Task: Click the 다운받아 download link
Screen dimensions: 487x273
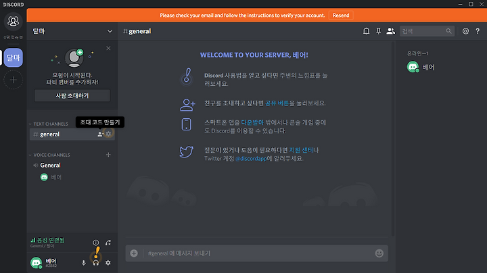Action: coord(252,122)
